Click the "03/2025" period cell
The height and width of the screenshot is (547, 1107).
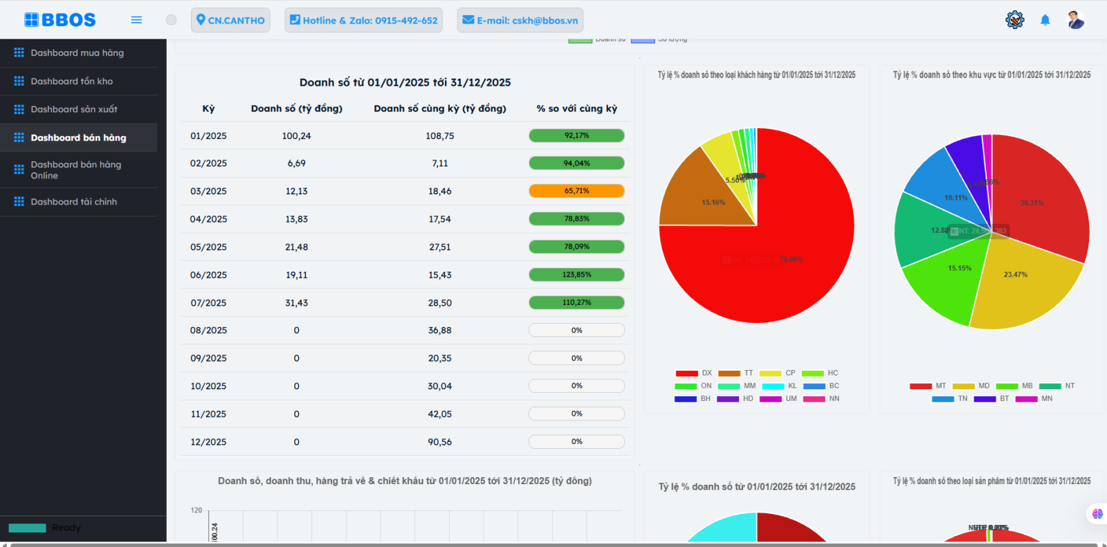pyautogui.click(x=208, y=192)
